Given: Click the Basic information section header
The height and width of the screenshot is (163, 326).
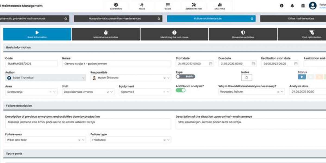Looking at the screenshot, I should pos(165,48).
